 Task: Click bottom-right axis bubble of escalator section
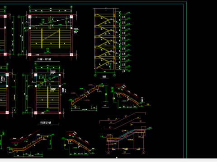pos(143,152)
